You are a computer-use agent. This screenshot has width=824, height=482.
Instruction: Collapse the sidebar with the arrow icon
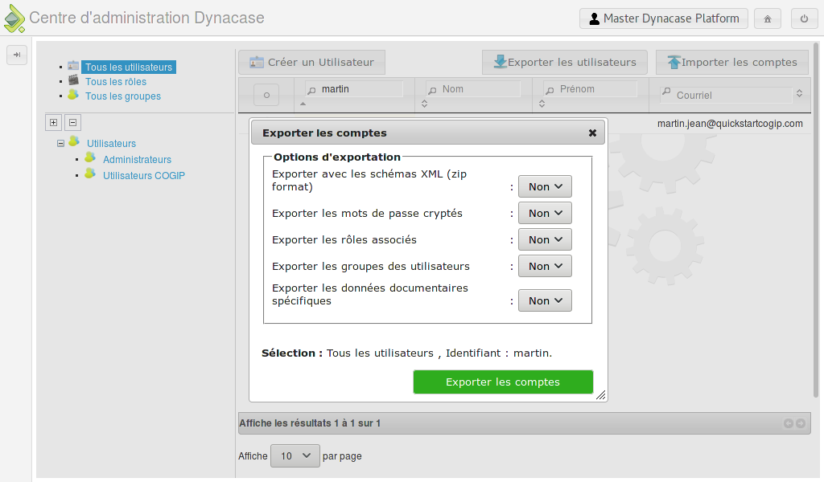[x=17, y=55]
